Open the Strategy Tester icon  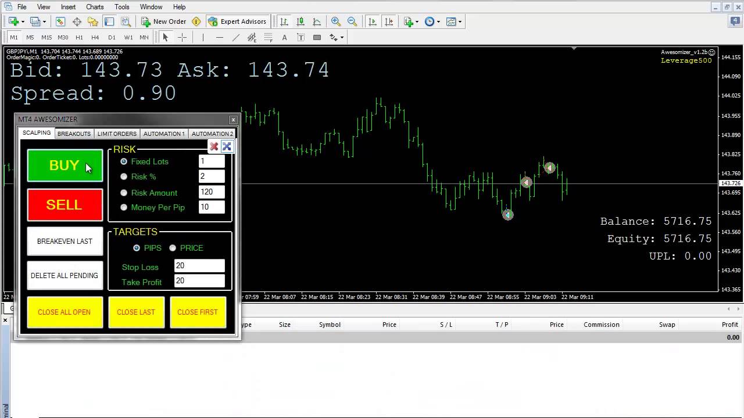tap(126, 21)
